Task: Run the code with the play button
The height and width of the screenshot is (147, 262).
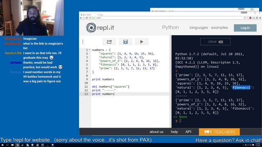Action: pyautogui.click(x=142, y=42)
